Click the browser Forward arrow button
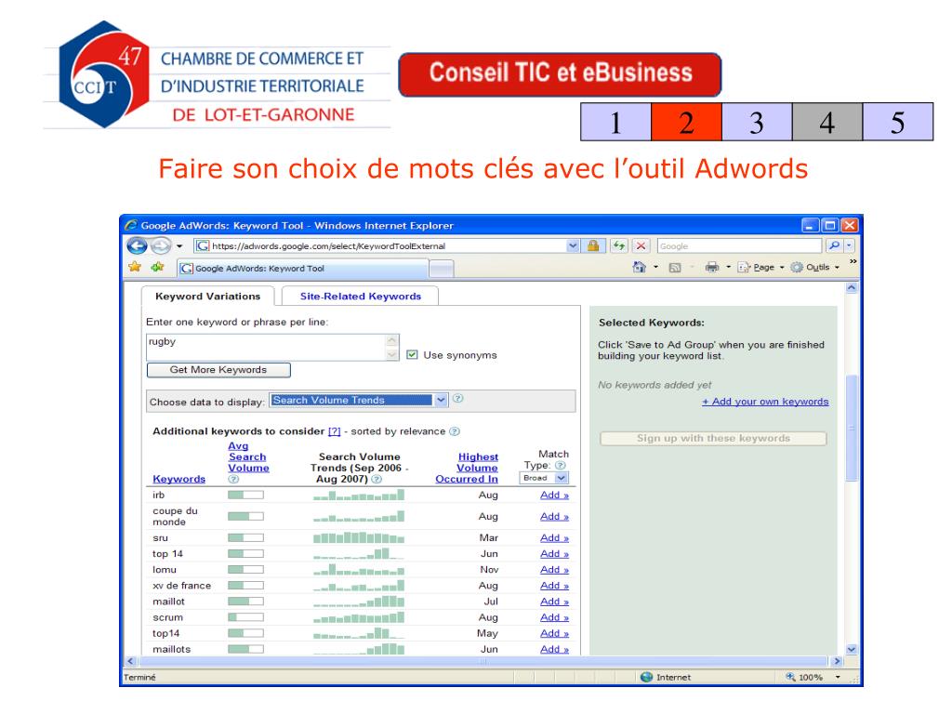The image size is (952, 714). click(x=160, y=245)
